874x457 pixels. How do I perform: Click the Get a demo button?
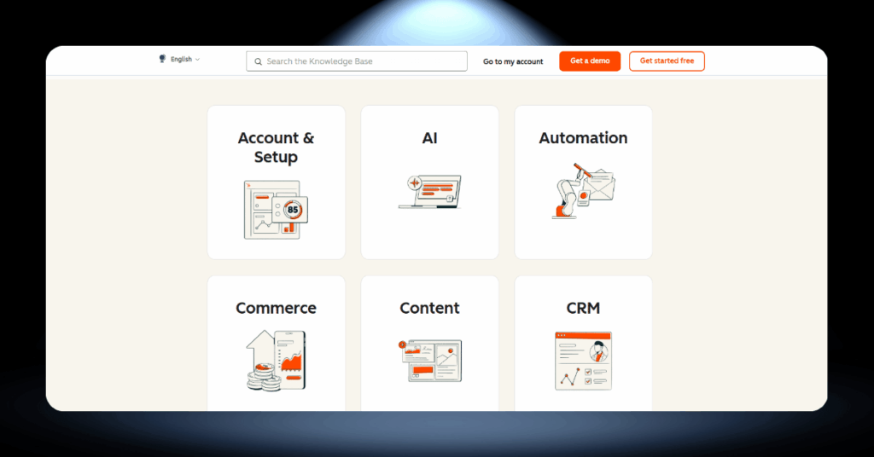click(x=590, y=61)
